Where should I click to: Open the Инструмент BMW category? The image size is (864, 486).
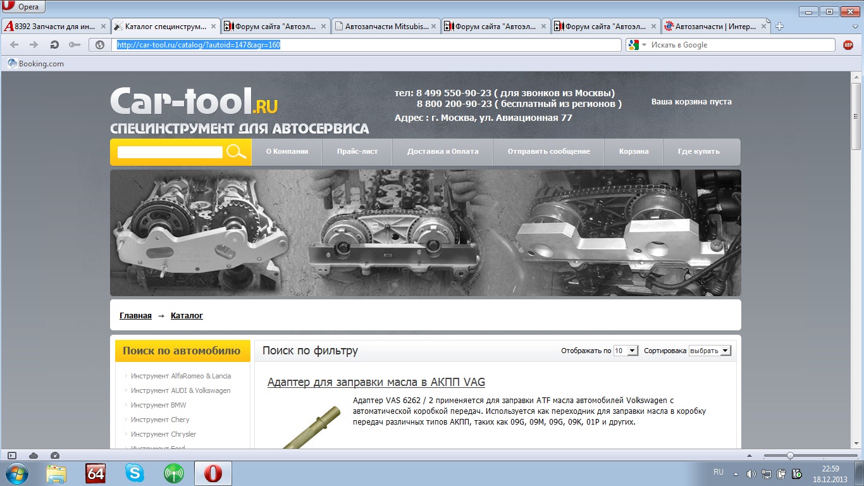pyautogui.click(x=159, y=405)
